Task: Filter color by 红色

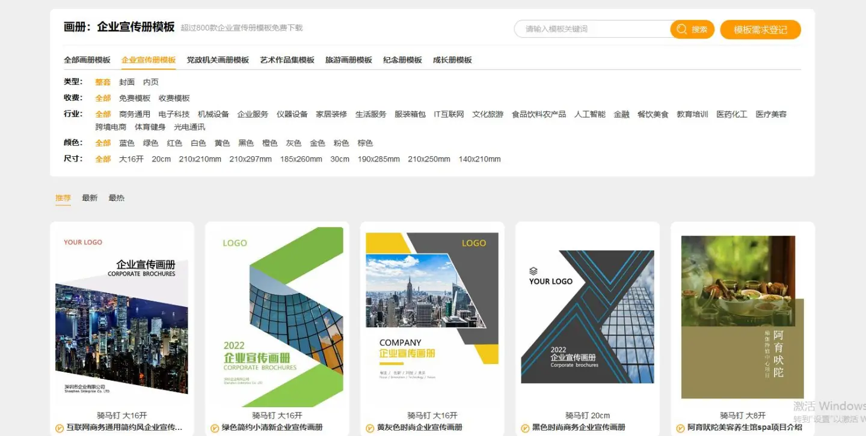Action: click(x=174, y=143)
